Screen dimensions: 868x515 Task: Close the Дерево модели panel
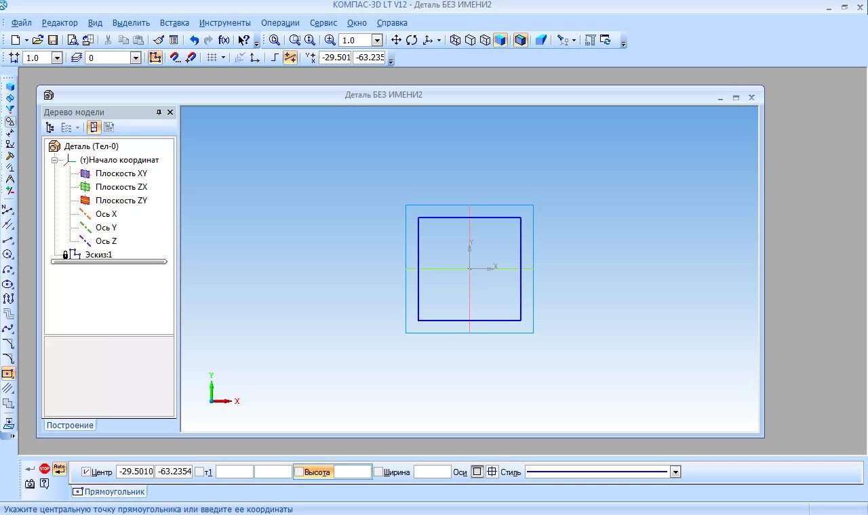coord(170,112)
